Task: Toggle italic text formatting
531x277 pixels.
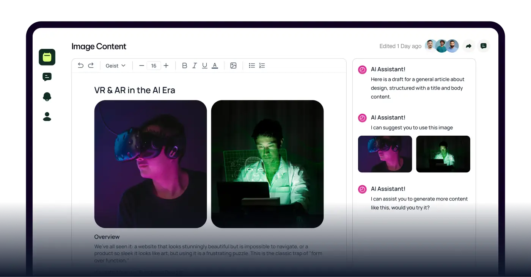Action: click(x=195, y=66)
